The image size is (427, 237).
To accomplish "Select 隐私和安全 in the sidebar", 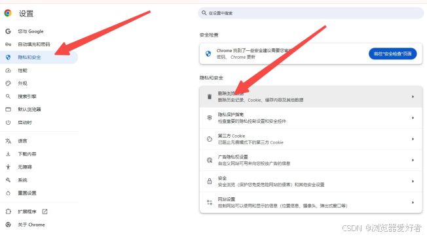I will [x=39, y=57].
